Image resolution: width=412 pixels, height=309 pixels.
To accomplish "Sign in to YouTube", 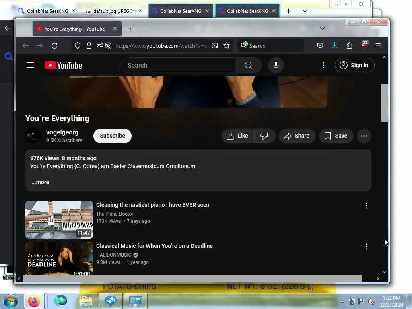I will point(354,65).
